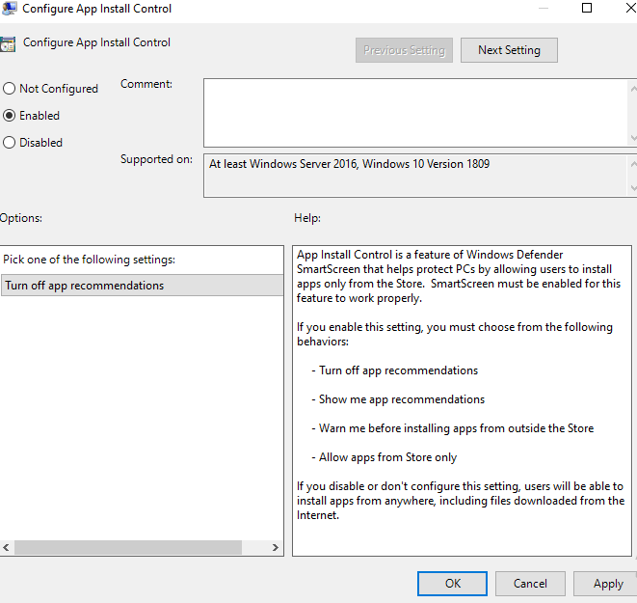
Task: Maximize the Configure App Install Control window
Action: click(587, 8)
